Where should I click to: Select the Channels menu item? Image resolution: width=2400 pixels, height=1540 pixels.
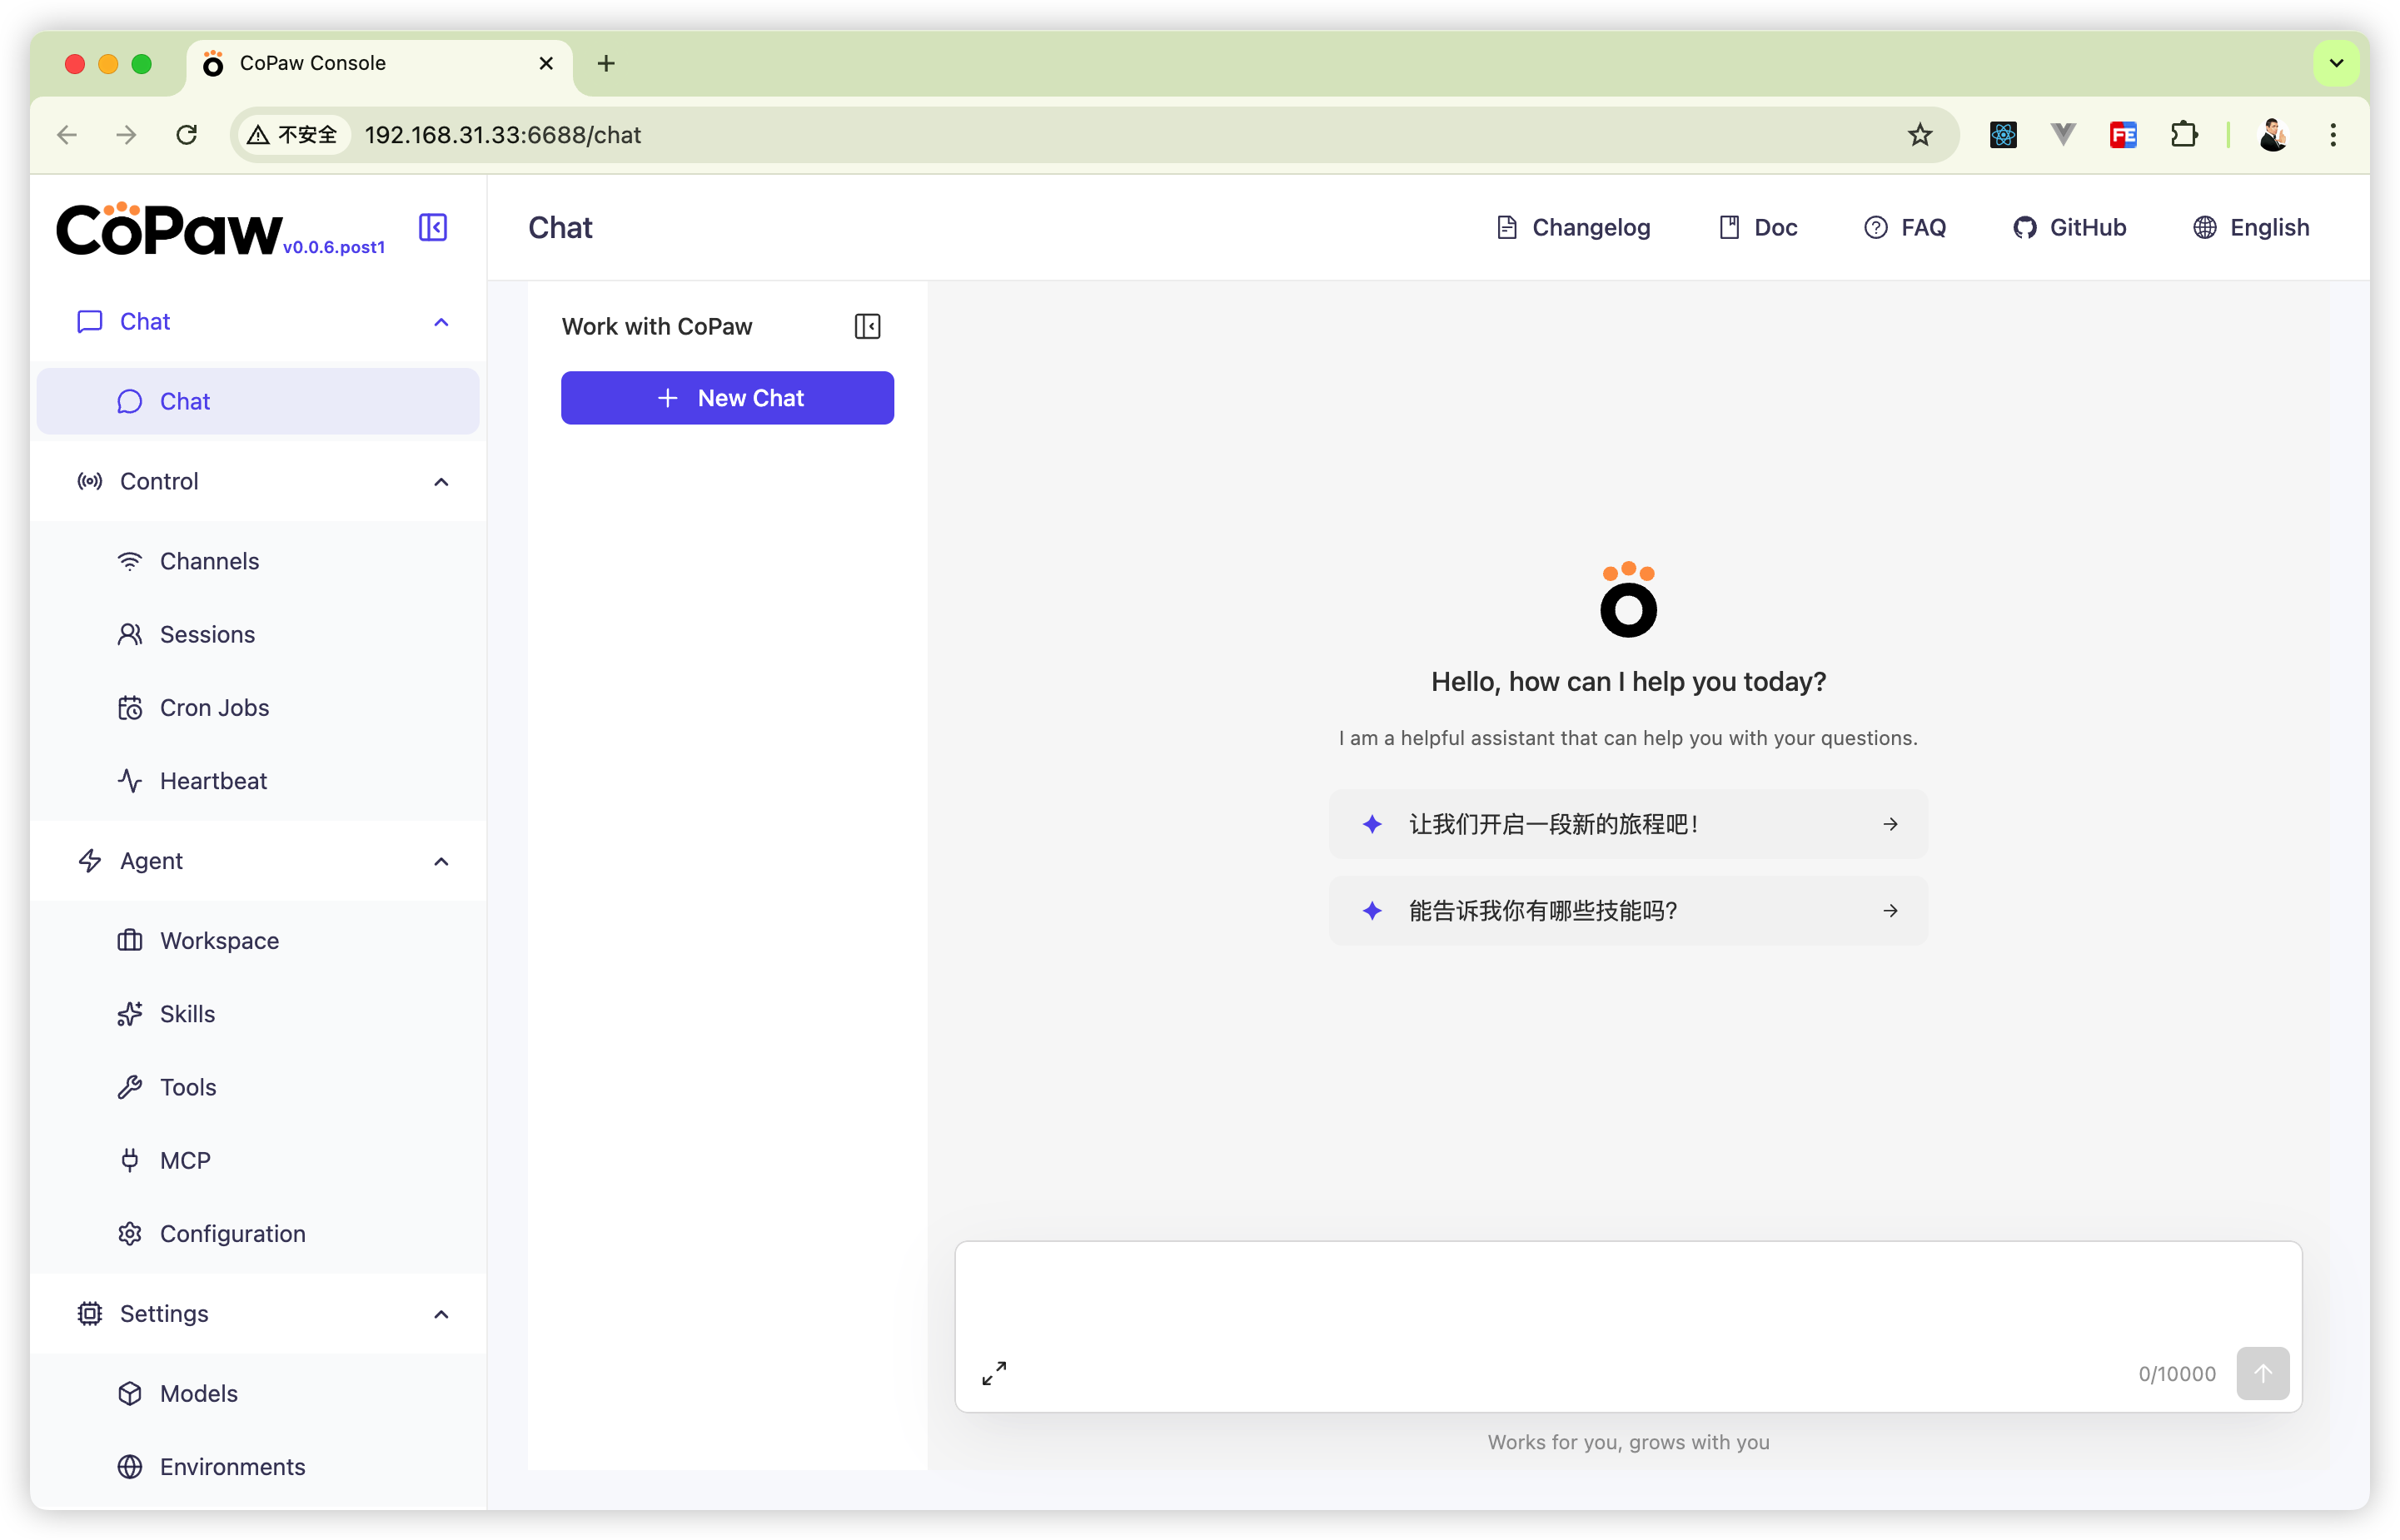point(209,561)
